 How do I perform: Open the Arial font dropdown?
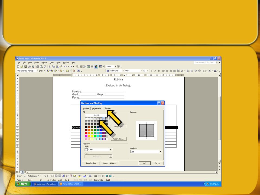tap(141, 71)
